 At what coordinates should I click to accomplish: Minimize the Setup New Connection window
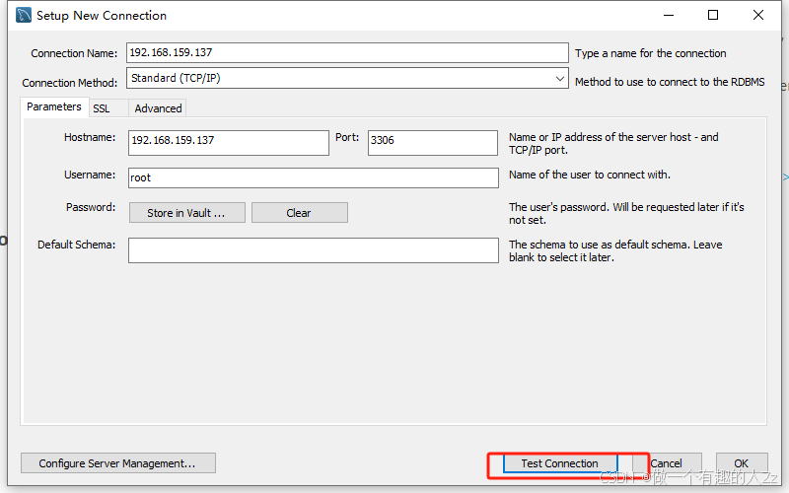coord(669,15)
